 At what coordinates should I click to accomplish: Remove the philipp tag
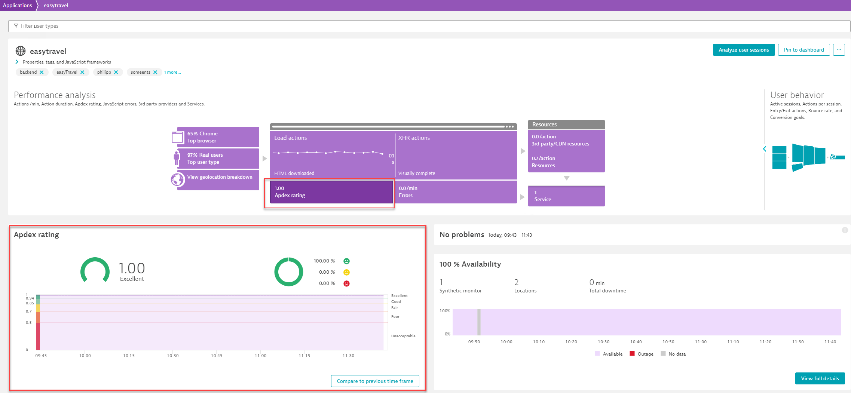116,72
